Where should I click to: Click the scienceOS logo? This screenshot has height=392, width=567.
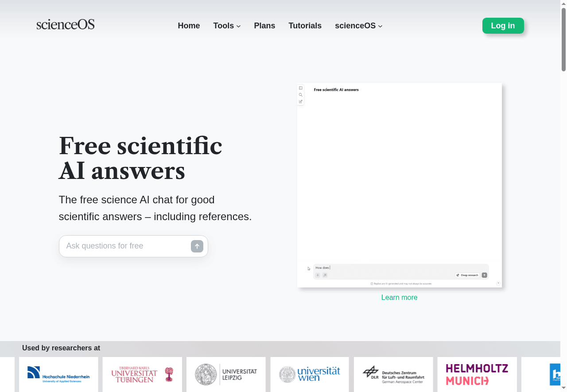point(65,24)
